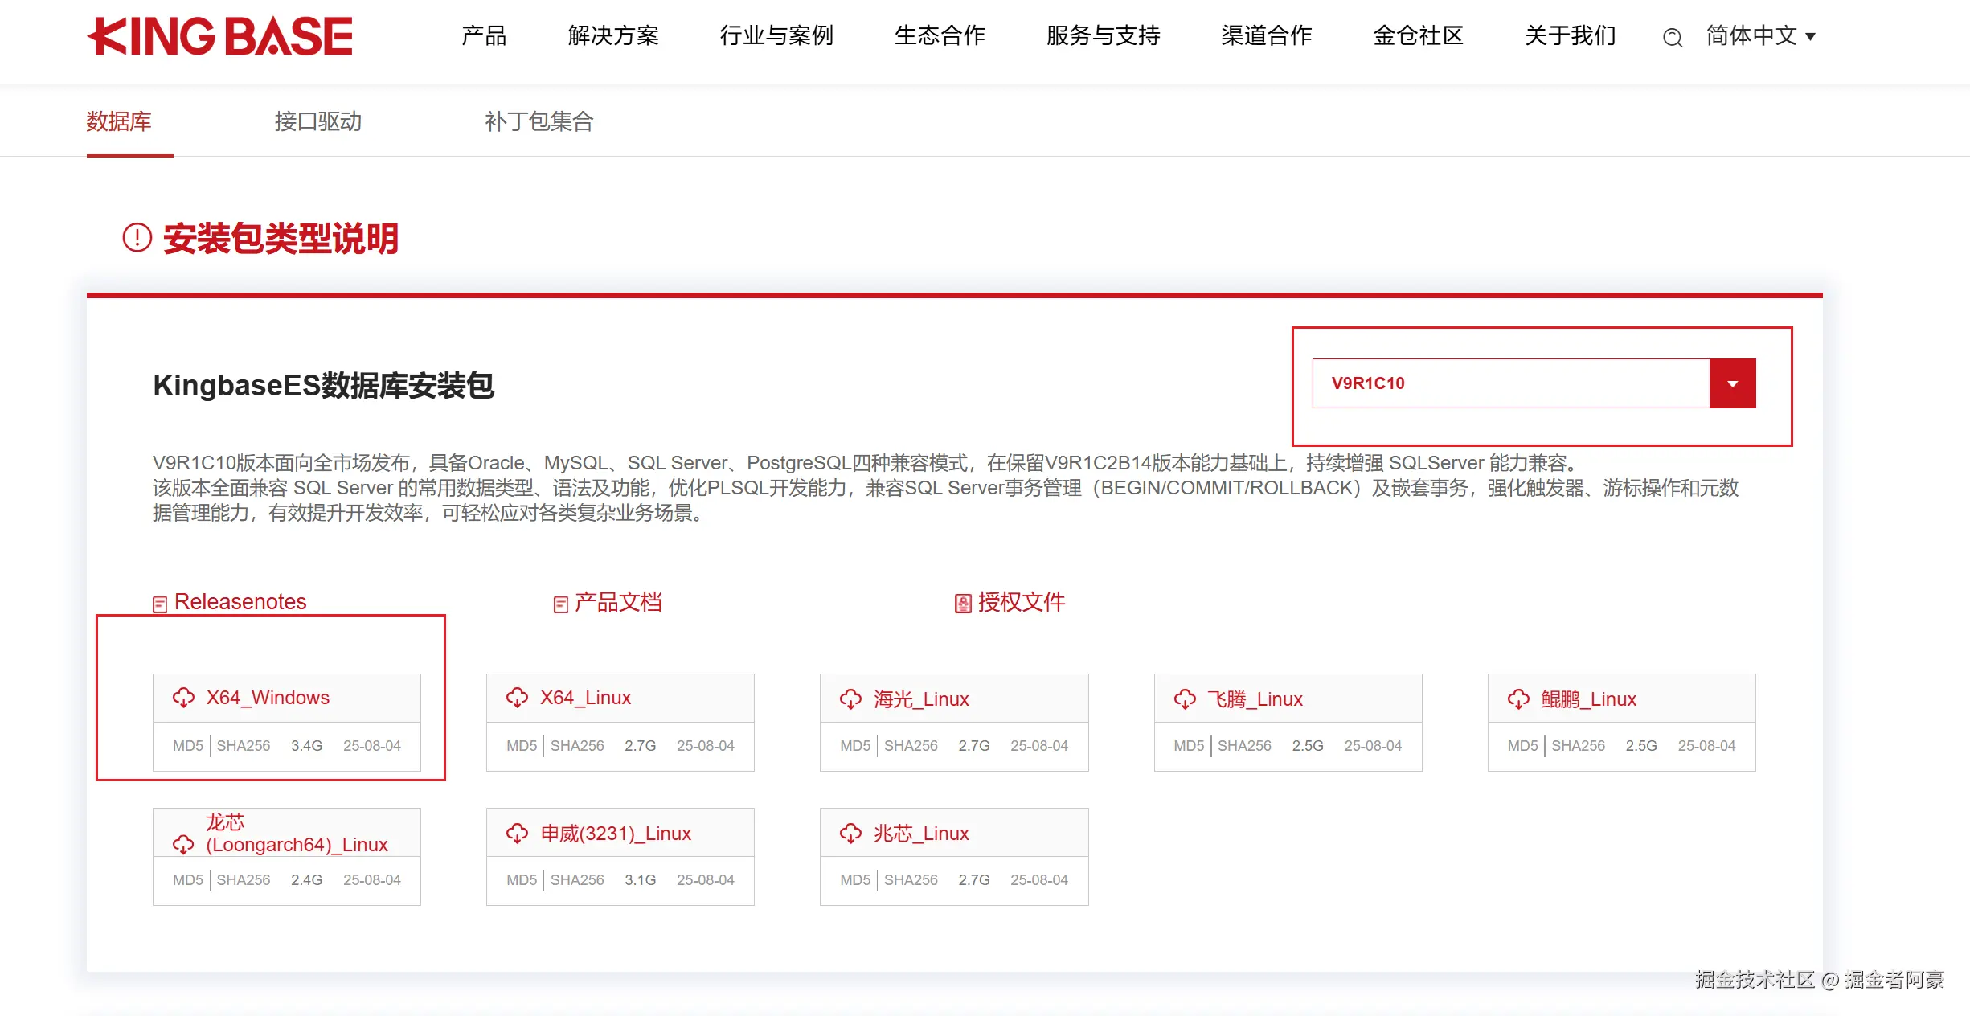Image resolution: width=1970 pixels, height=1016 pixels.
Task: Click the 飞腾_Linux cloud download icon
Action: [1186, 699]
